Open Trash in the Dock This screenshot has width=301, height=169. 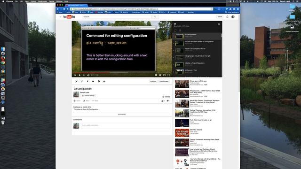[3, 123]
